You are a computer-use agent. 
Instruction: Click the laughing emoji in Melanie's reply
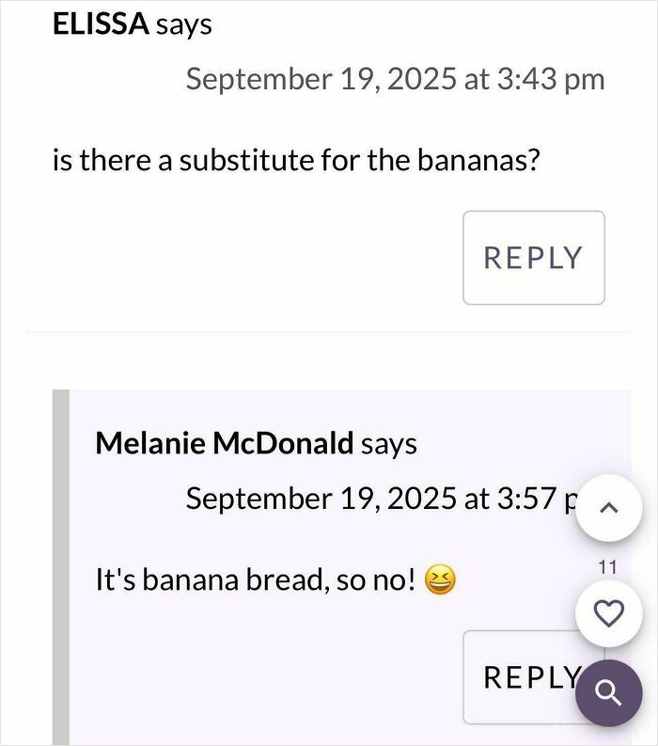[x=440, y=579]
